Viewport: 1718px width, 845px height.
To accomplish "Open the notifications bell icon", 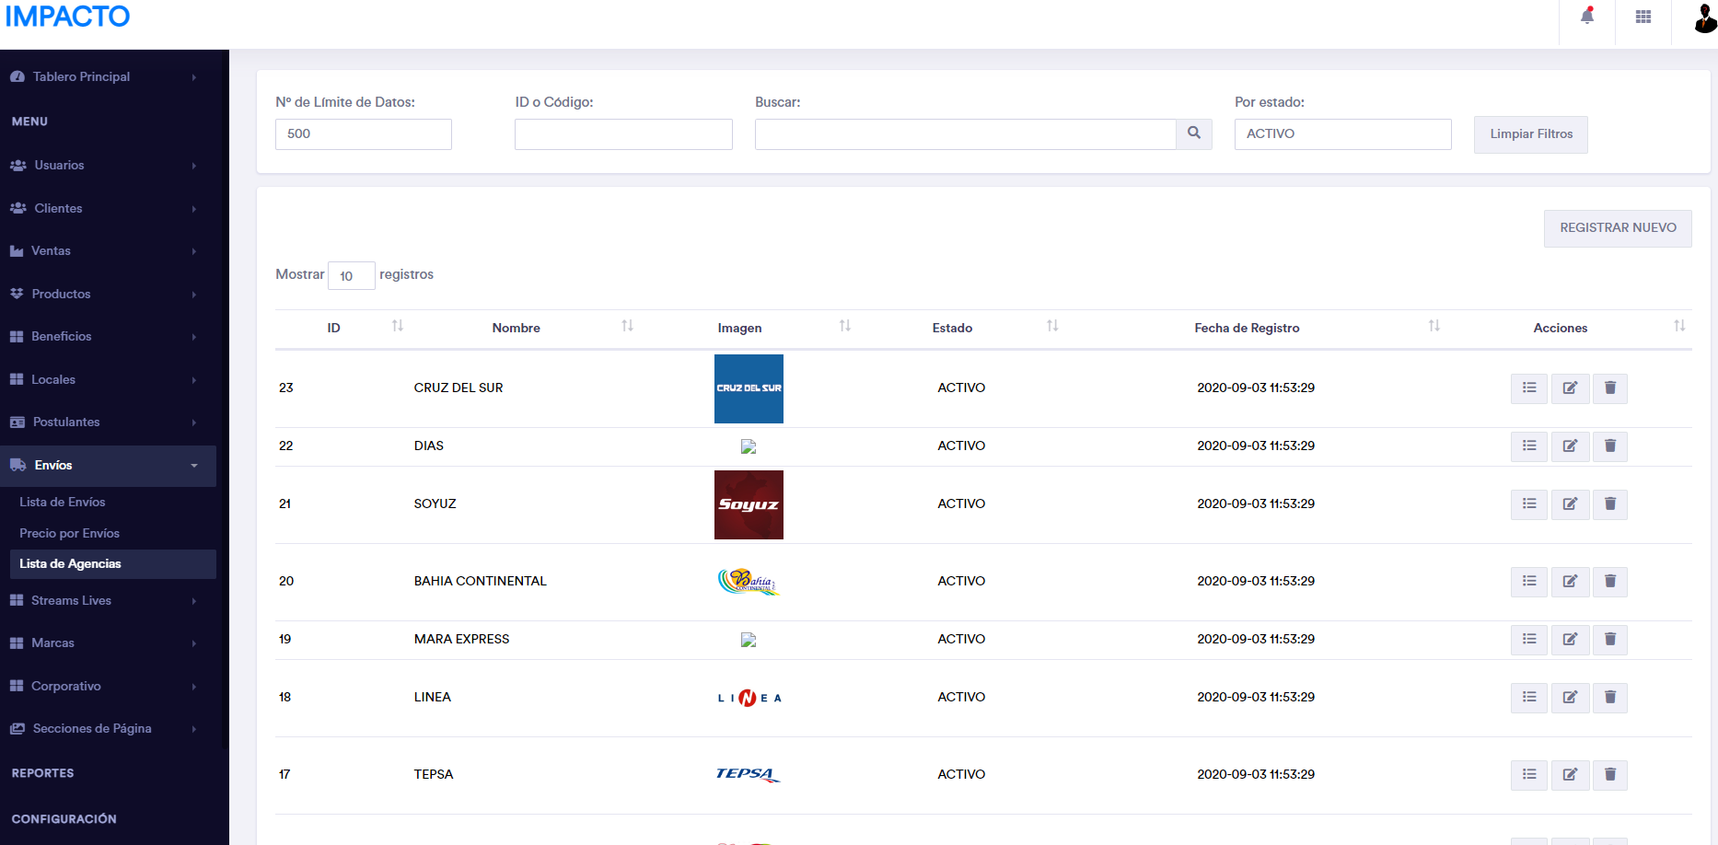I will point(1587,17).
